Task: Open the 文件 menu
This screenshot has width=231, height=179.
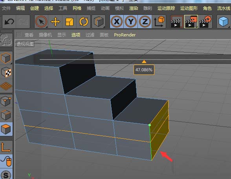Action: [x=6, y=8]
